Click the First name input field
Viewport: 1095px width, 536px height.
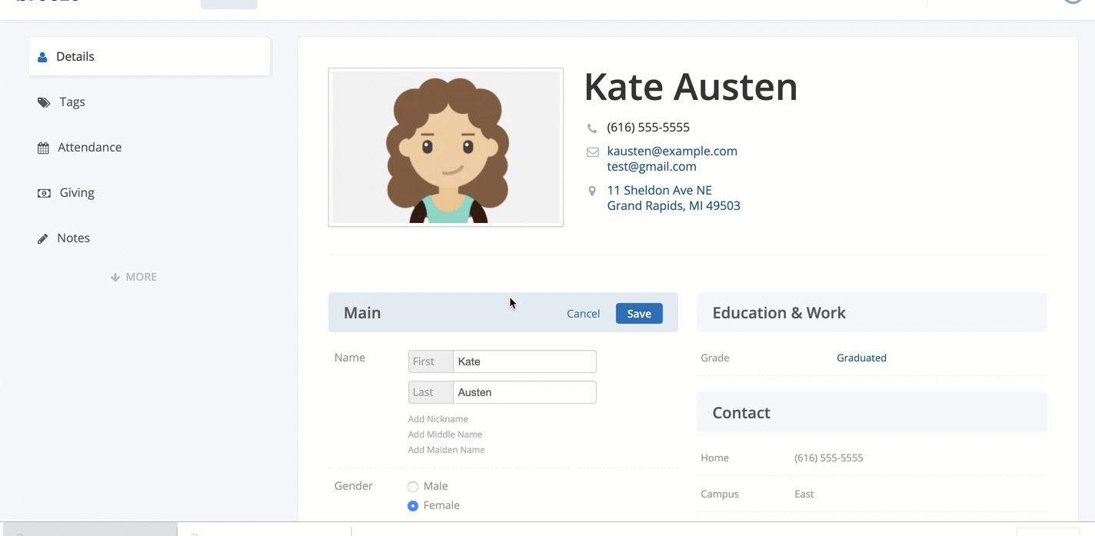[524, 361]
